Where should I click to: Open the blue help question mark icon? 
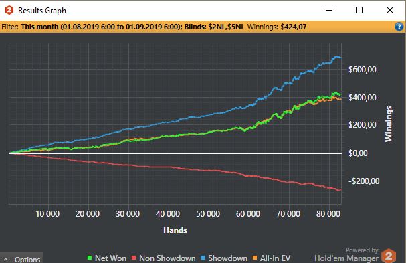point(399,27)
